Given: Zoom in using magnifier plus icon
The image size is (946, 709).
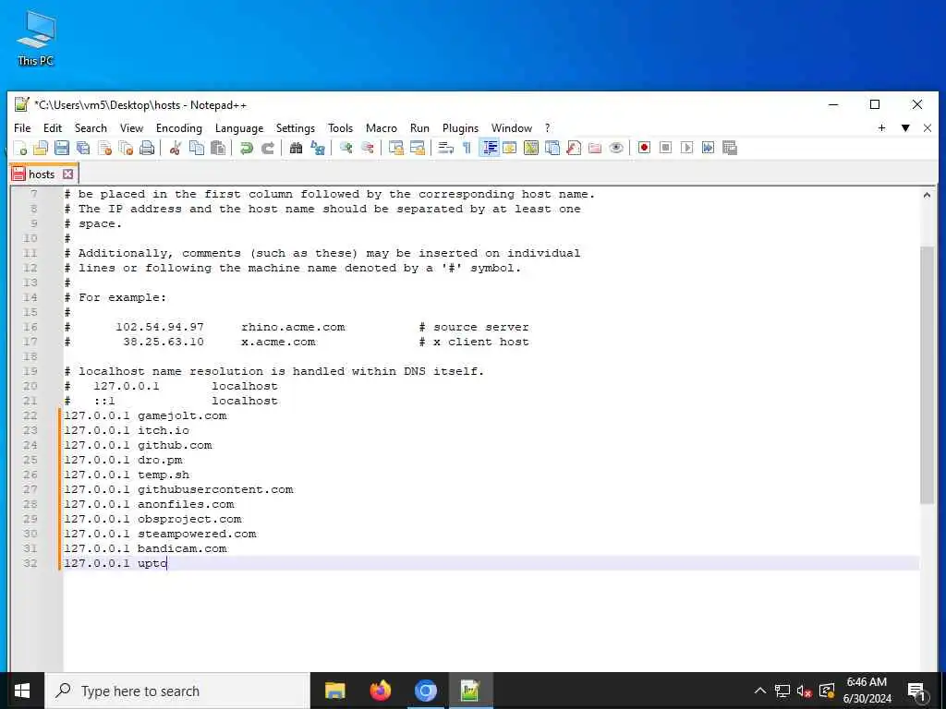Looking at the screenshot, I should tap(346, 148).
